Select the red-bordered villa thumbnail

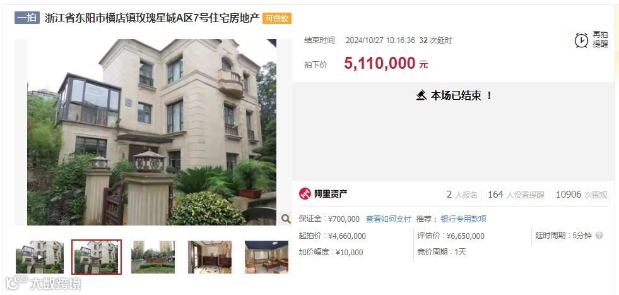pos(97,256)
